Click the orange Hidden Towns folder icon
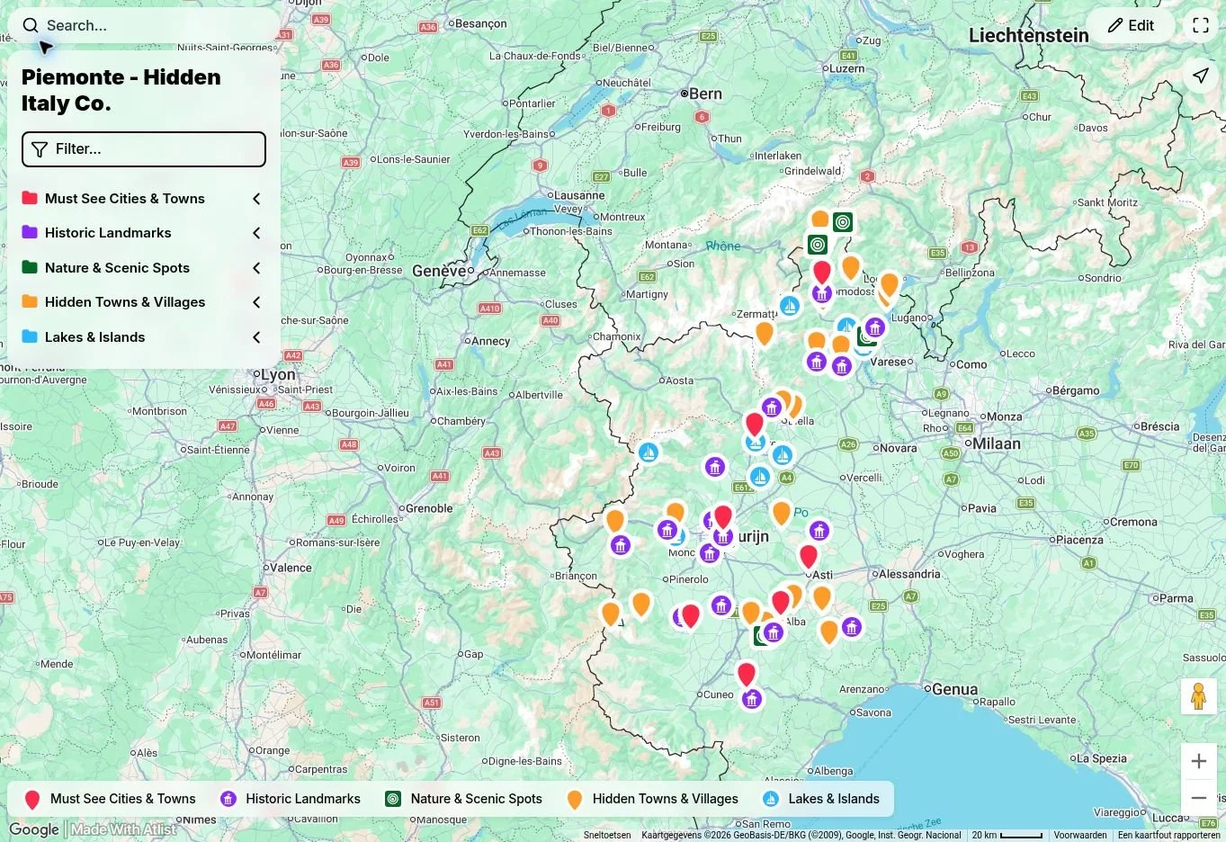The height and width of the screenshot is (842, 1226). [30, 301]
